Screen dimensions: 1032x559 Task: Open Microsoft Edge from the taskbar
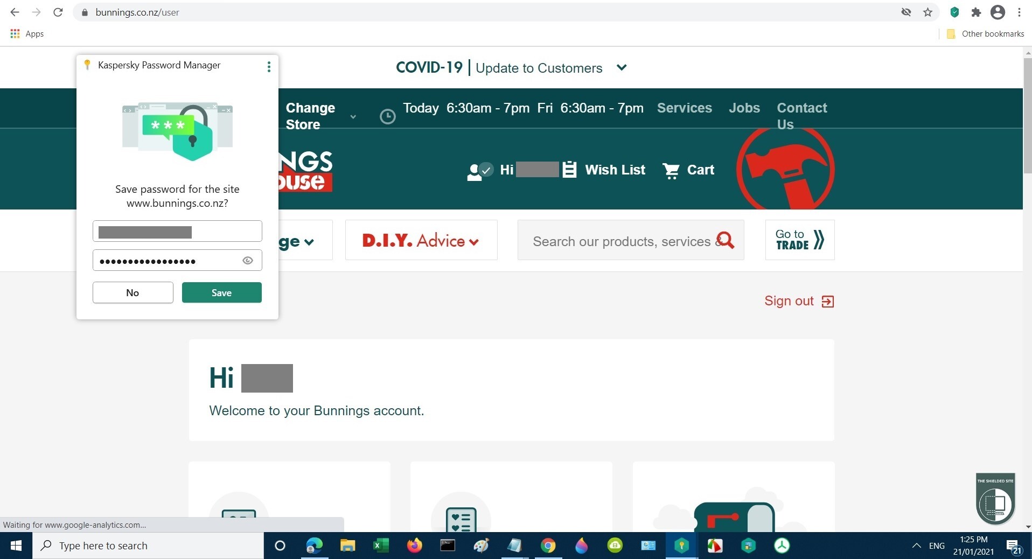[x=314, y=546]
